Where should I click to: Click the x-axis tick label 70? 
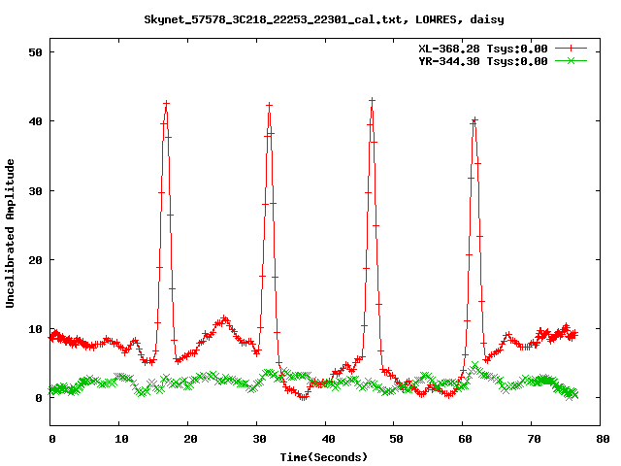(534, 439)
